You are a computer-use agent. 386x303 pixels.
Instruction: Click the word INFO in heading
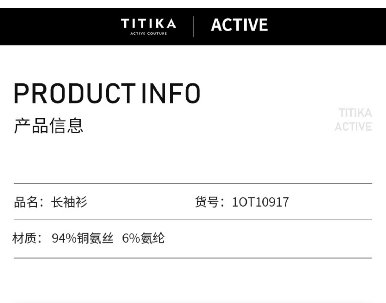(171, 93)
